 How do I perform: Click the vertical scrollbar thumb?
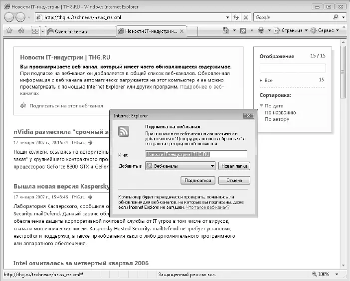click(343, 72)
